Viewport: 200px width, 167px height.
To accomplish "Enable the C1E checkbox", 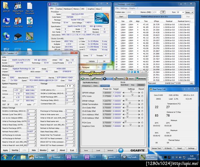I will tap(21, 104).
